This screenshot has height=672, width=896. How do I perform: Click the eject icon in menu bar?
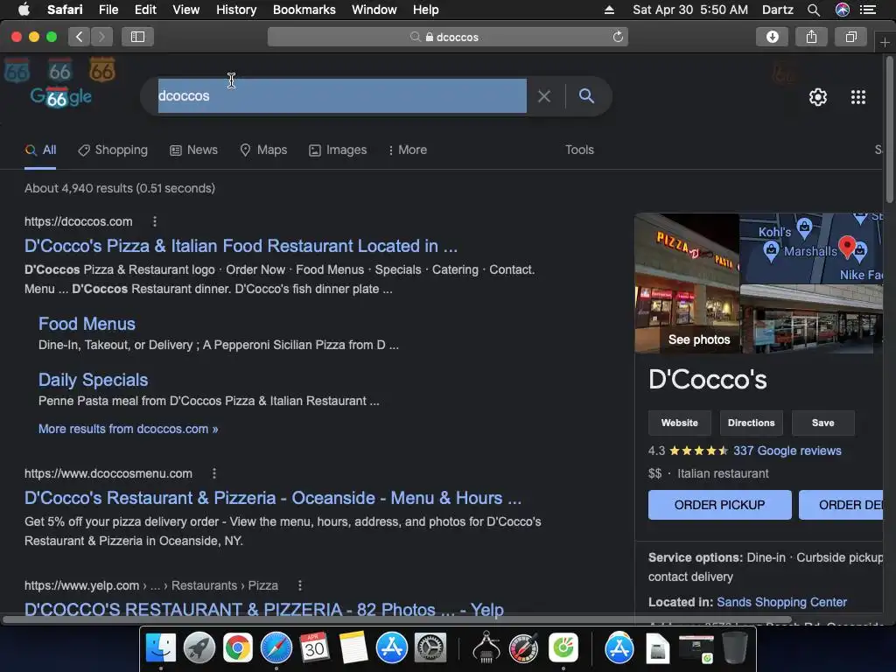point(609,10)
